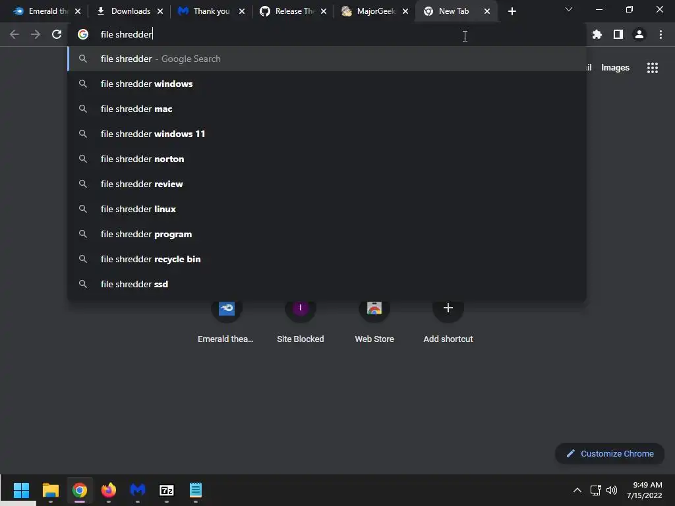Image resolution: width=675 pixels, height=506 pixels.
Task: Click the Google icon in address bar
Action: [x=83, y=34]
